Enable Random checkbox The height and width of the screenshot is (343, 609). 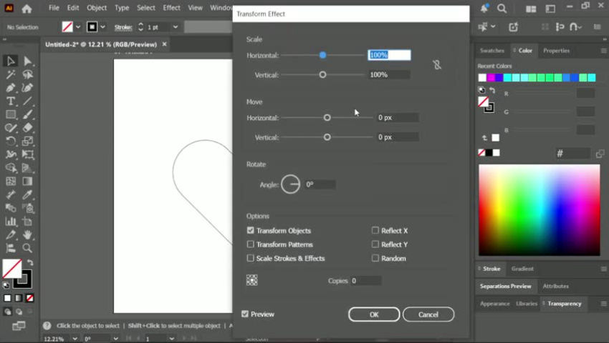(375, 258)
